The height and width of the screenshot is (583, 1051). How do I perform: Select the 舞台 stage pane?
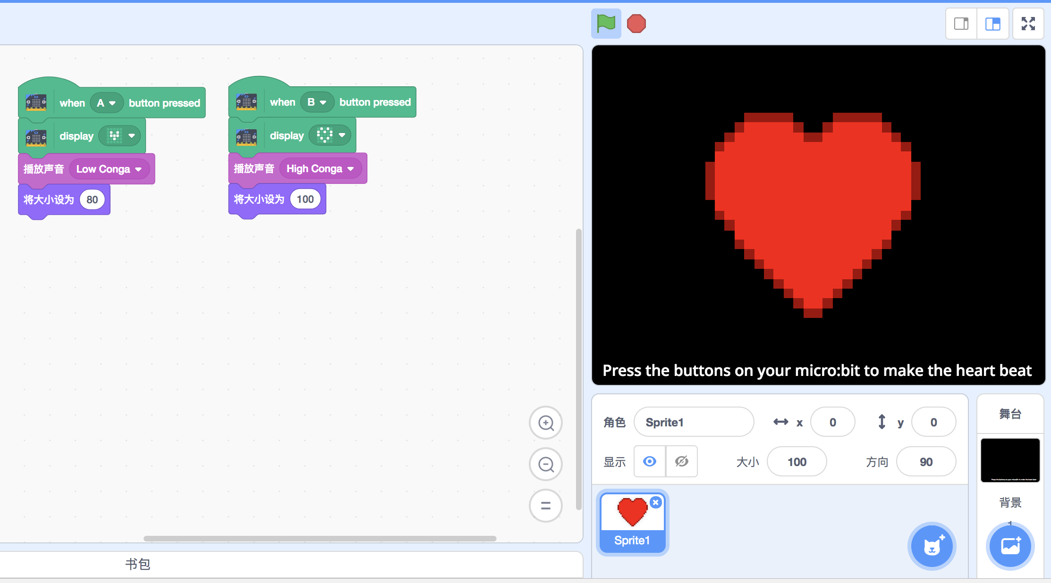(1010, 414)
